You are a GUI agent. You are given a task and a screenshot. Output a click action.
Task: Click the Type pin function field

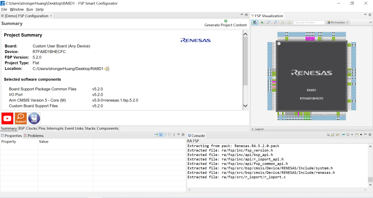(309, 22)
